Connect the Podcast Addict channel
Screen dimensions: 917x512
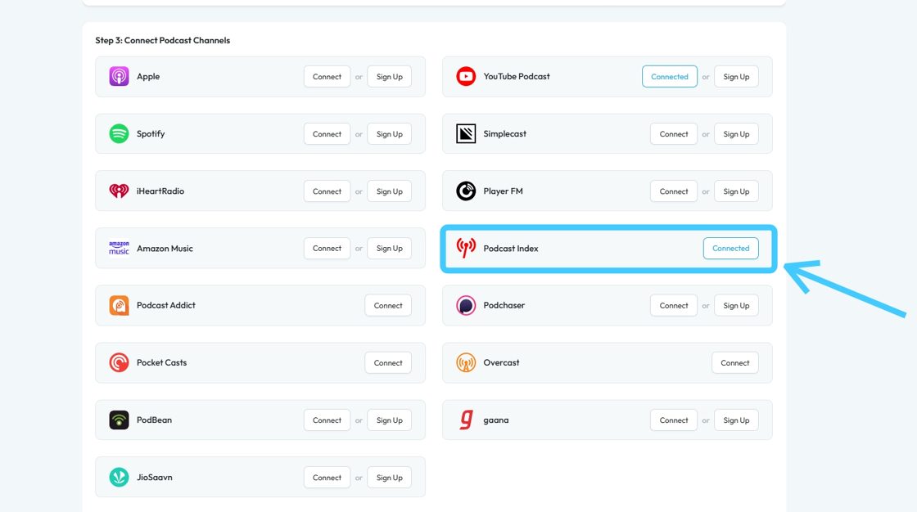click(388, 306)
